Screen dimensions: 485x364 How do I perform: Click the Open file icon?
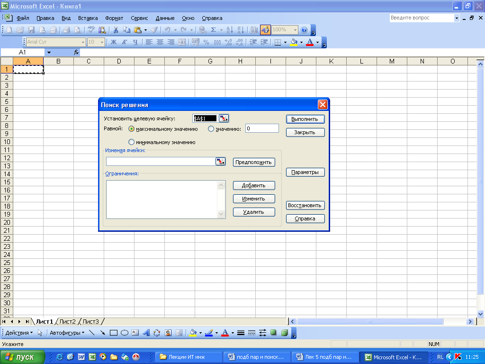20,30
